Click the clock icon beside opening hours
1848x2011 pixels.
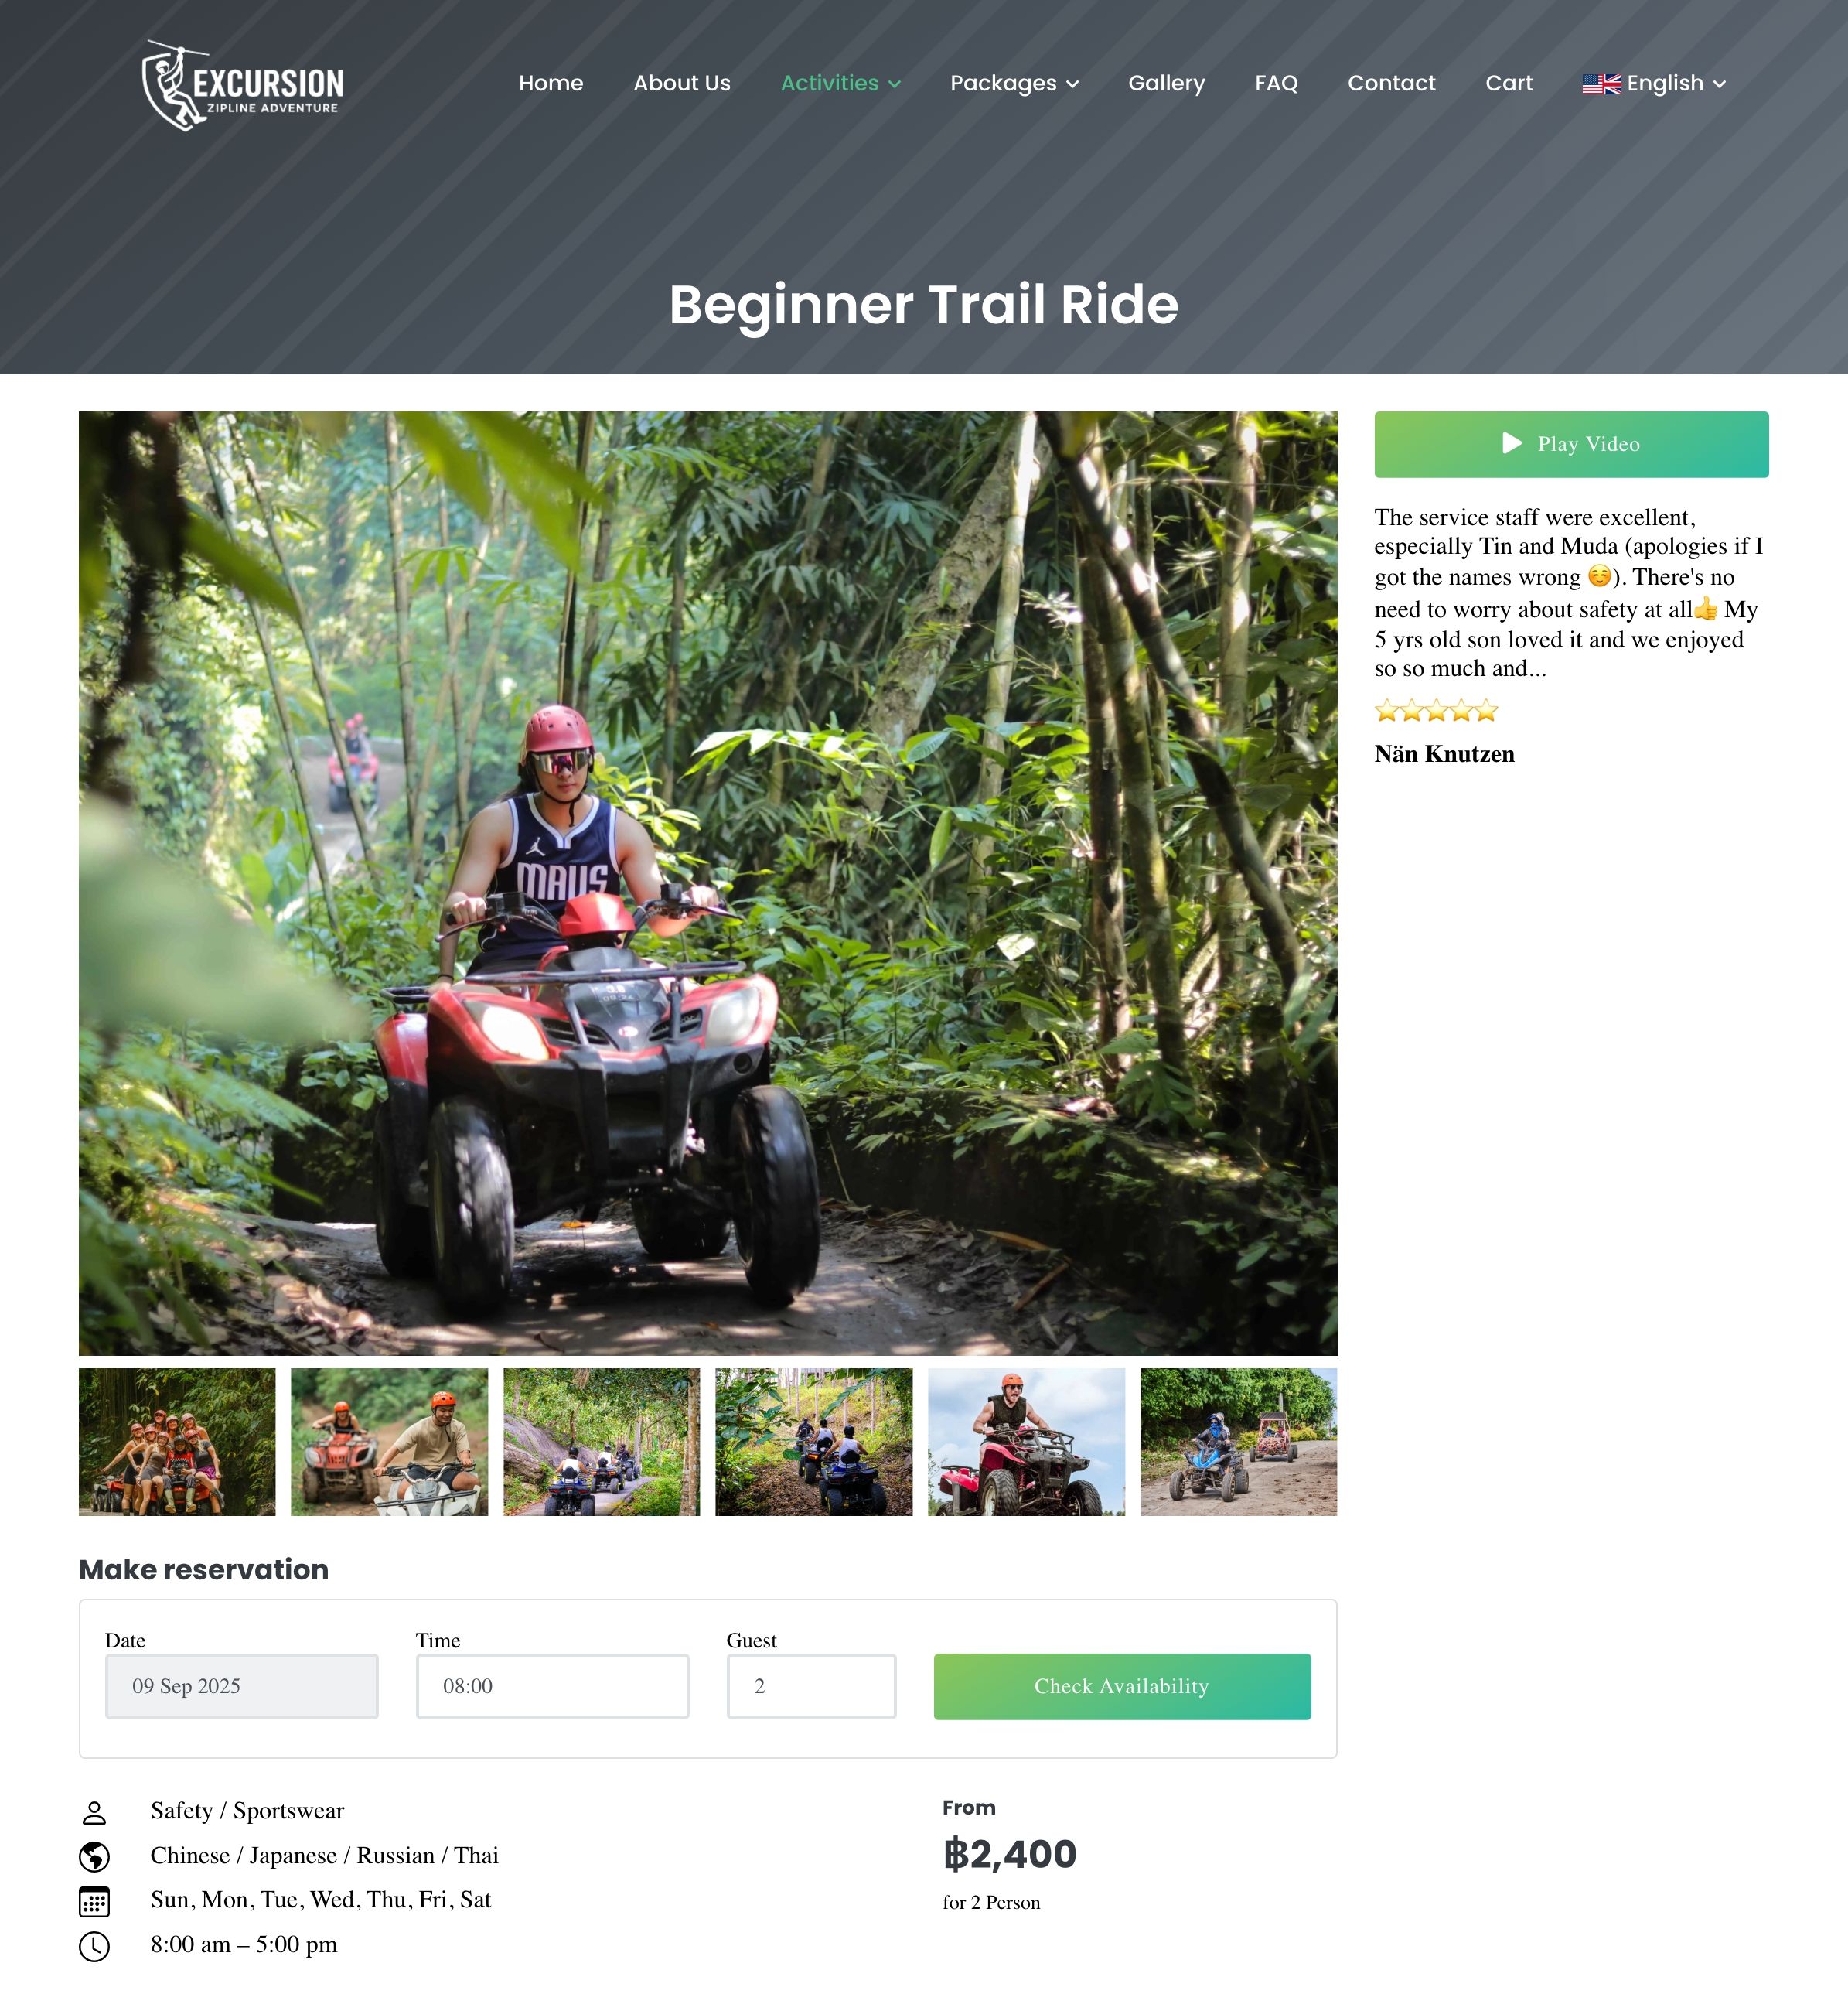(94, 1946)
